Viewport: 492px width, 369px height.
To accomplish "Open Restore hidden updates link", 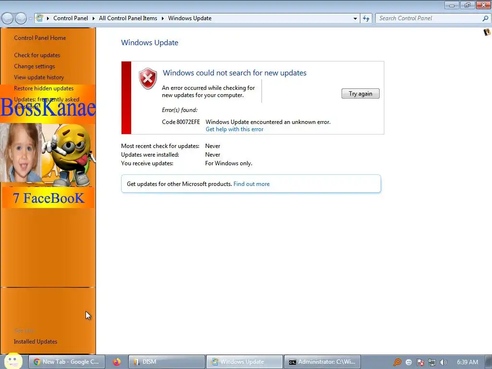I will coord(44,88).
